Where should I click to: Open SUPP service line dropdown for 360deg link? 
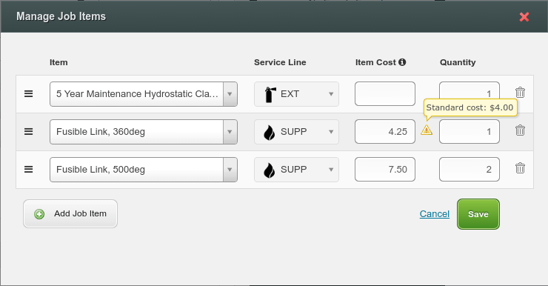(296, 132)
